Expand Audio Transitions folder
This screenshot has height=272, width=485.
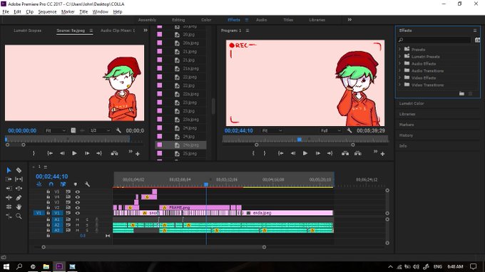point(399,70)
